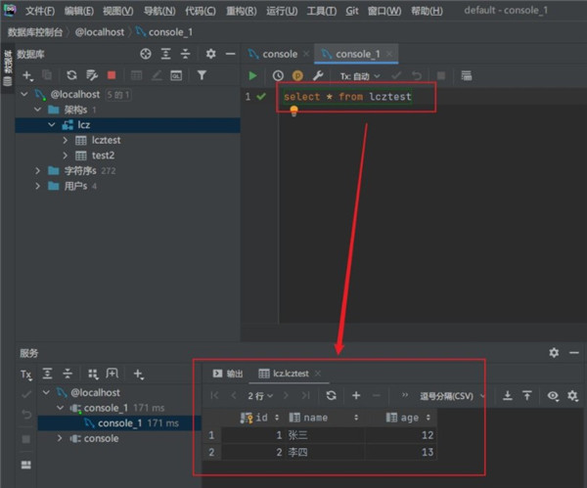This screenshot has width=587, height=488.
Task: Open the 重构(R) menu
Action: (x=242, y=11)
